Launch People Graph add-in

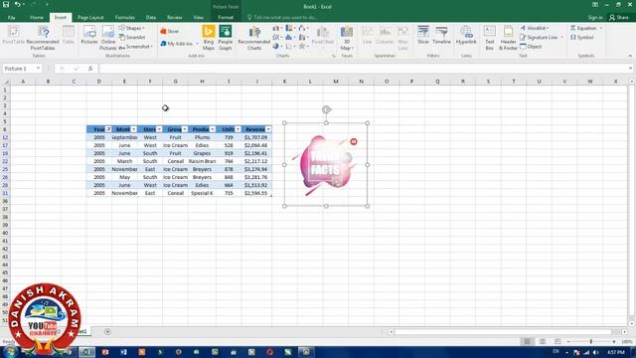click(x=226, y=38)
